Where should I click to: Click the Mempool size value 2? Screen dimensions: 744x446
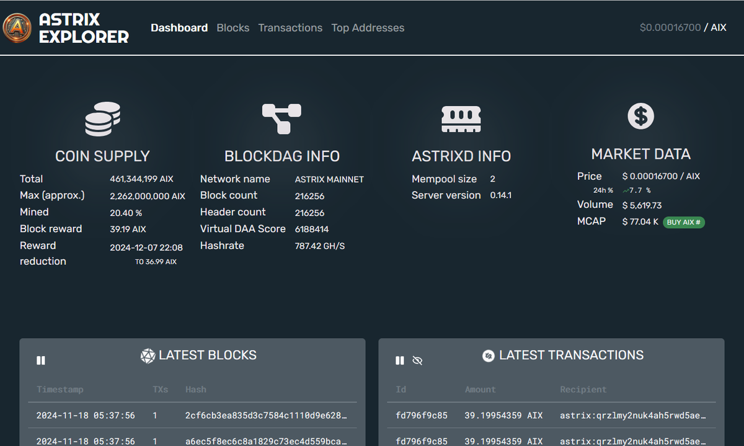click(492, 179)
